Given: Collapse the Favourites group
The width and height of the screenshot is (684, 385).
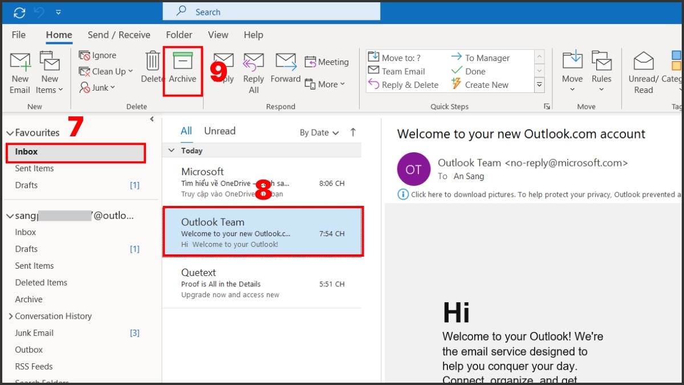Looking at the screenshot, I should (x=10, y=133).
